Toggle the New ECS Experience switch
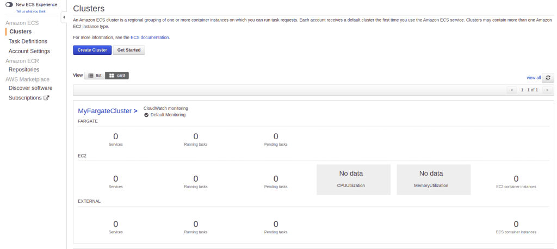 (9, 4)
